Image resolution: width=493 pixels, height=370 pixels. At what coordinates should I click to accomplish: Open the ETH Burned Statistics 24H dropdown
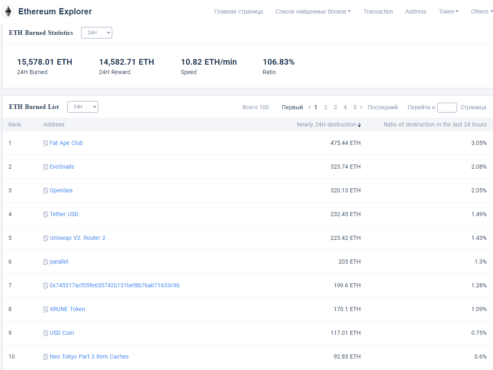point(97,33)
